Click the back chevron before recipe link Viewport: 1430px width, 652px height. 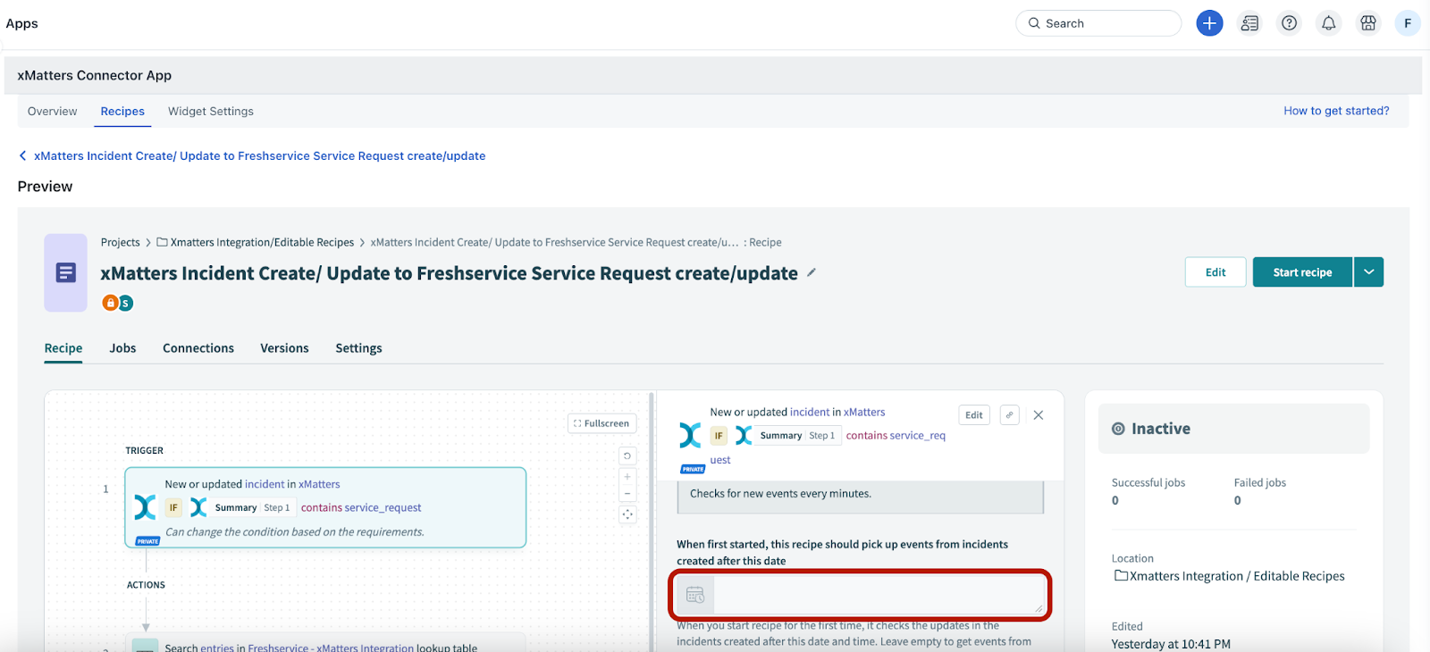(23, 155)
